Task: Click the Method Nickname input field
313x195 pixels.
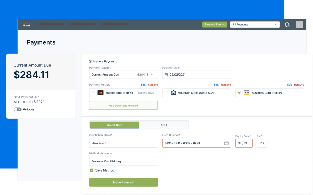Action: [x=123, y=161]
